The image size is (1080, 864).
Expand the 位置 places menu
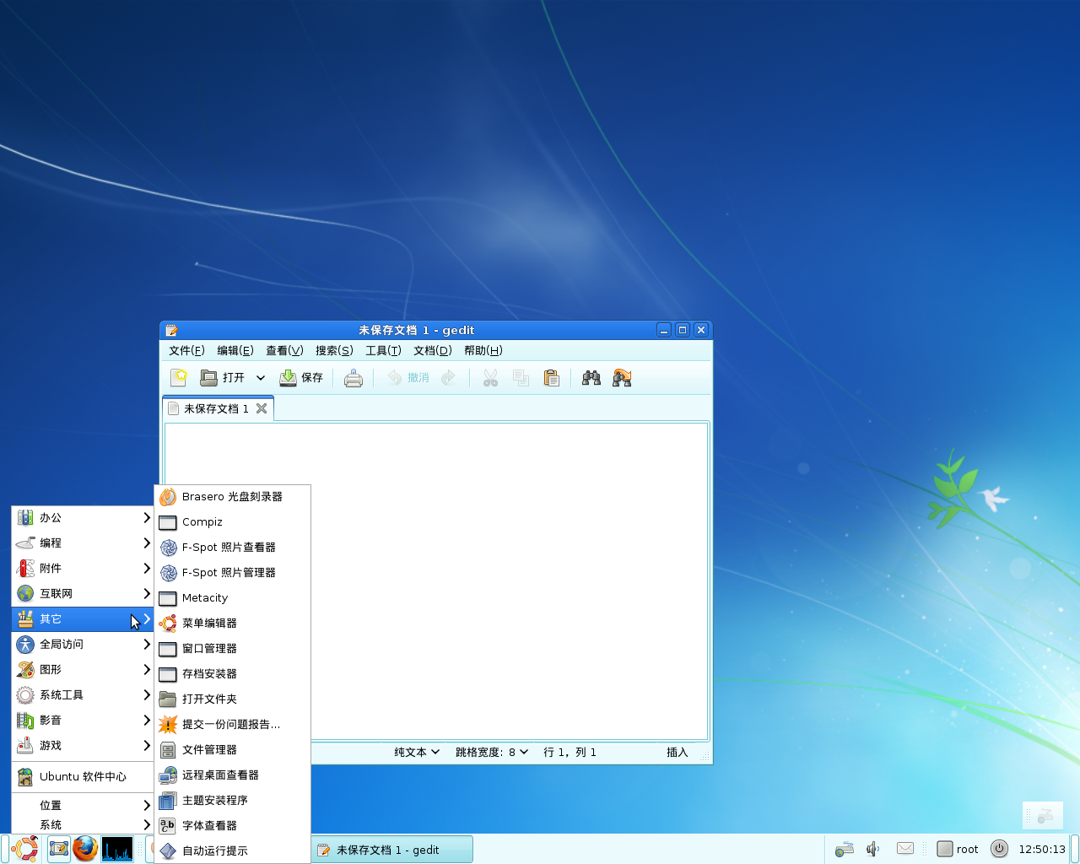coord(83,806)
